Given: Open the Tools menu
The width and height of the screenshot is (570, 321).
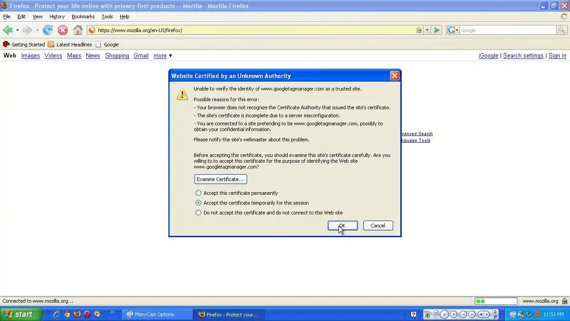Looking at the screenshot, I should coord(107,16).
